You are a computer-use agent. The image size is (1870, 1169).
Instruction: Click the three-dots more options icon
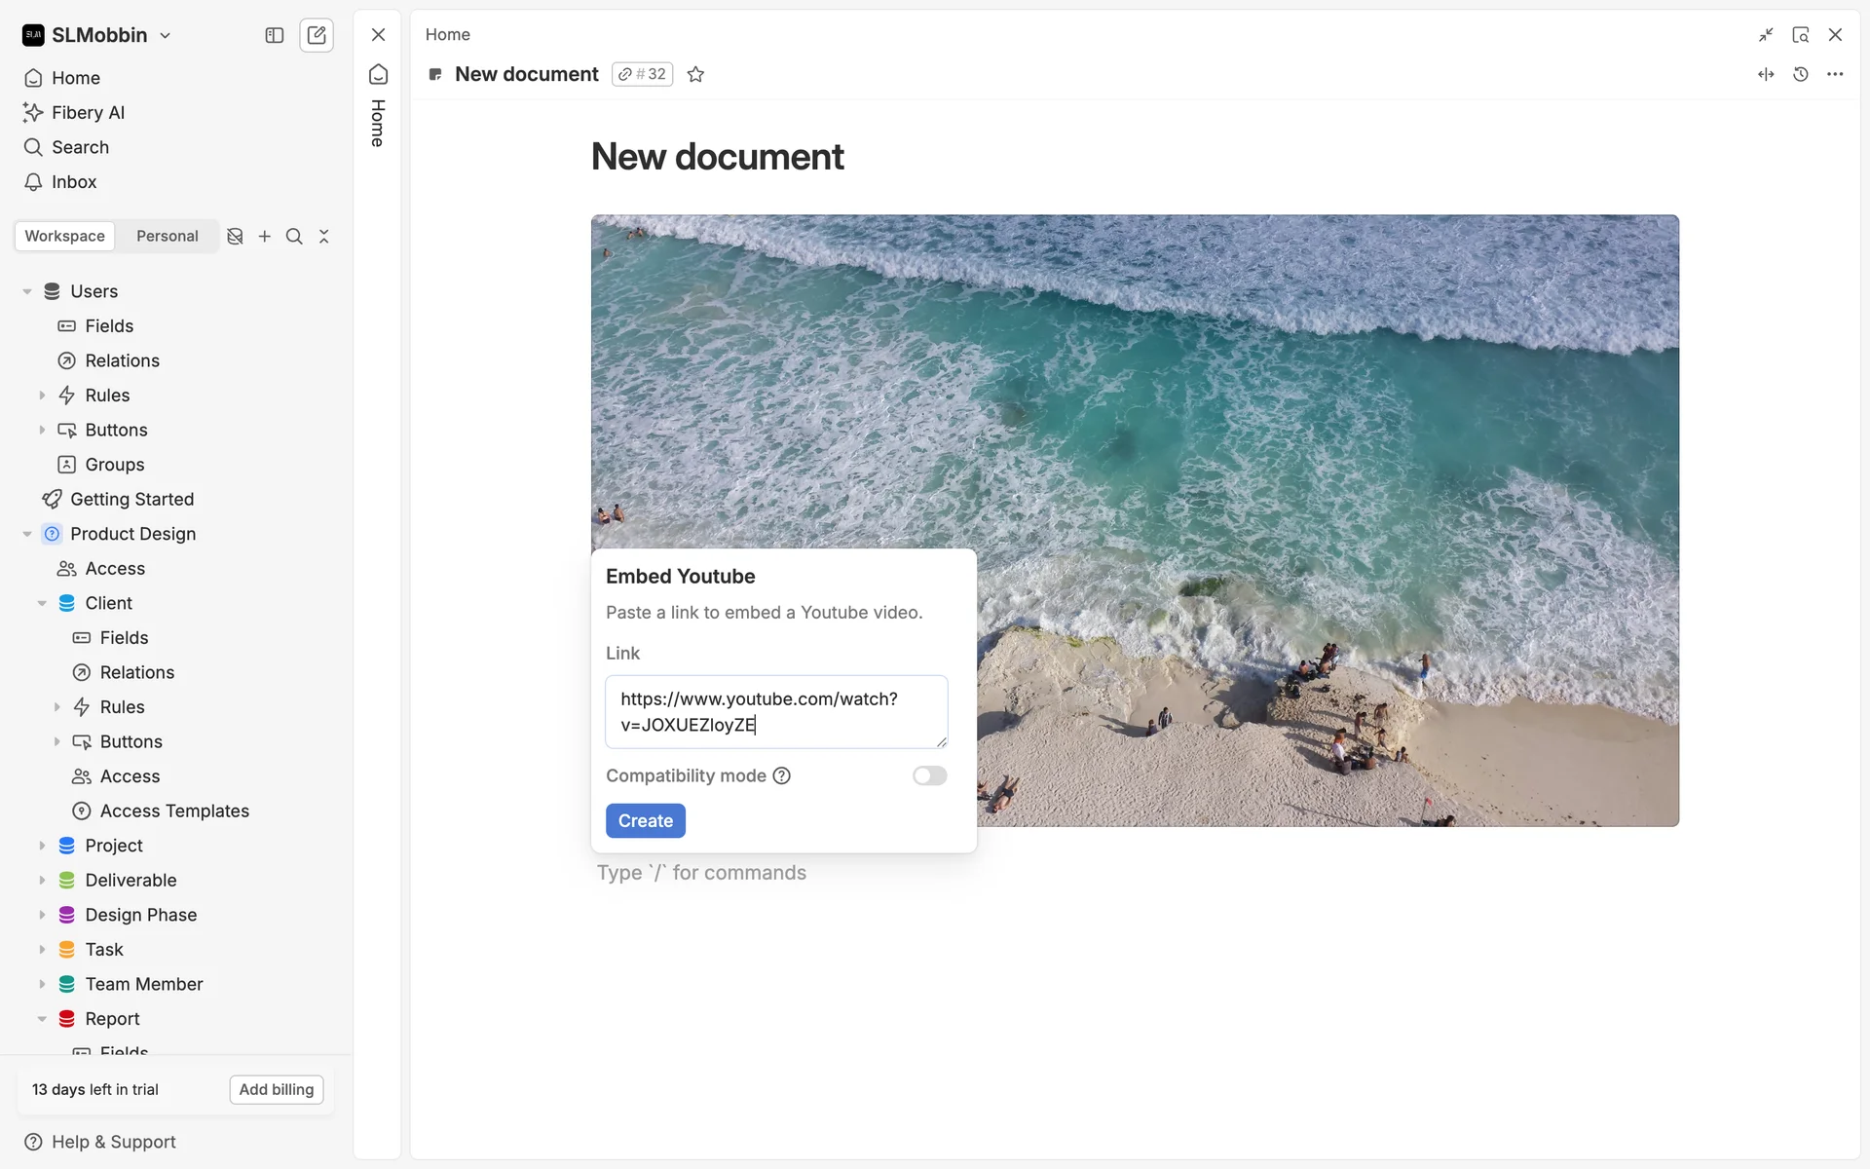click(x=1835, y=74)
